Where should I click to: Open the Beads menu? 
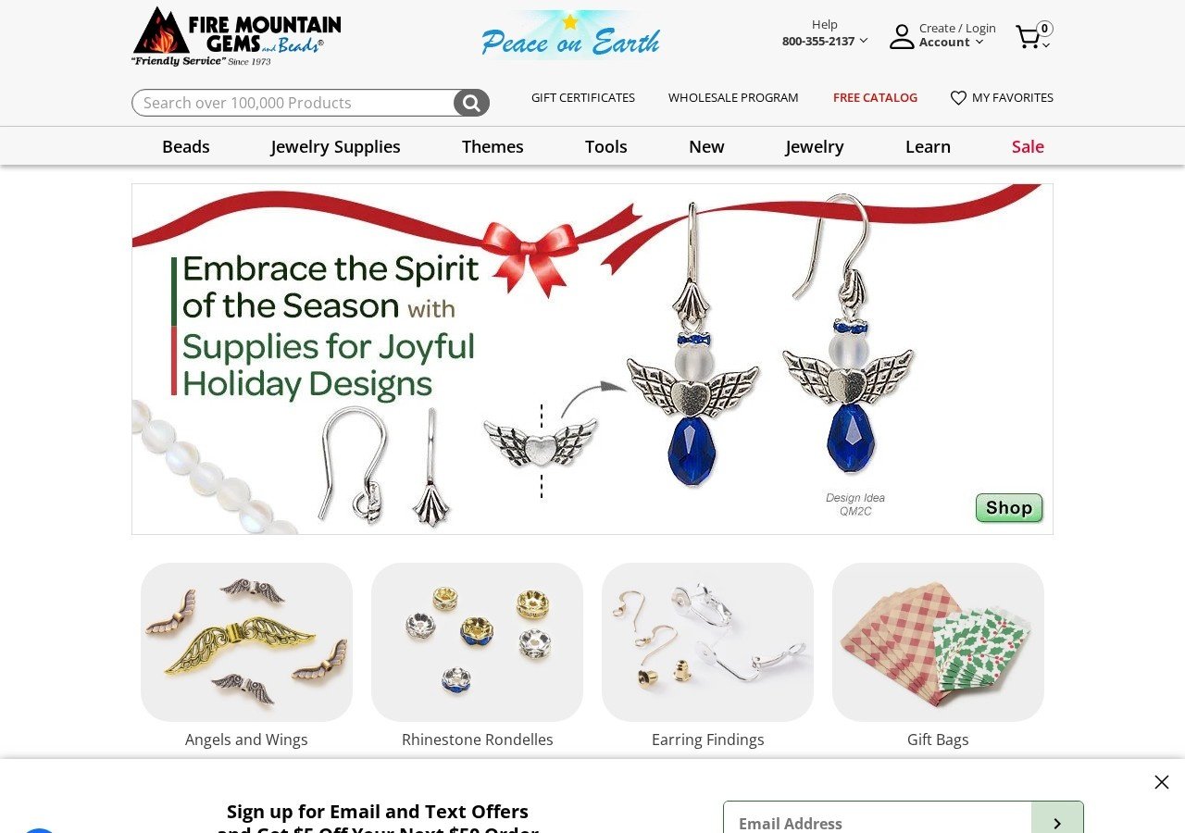[x=186, y=146]
